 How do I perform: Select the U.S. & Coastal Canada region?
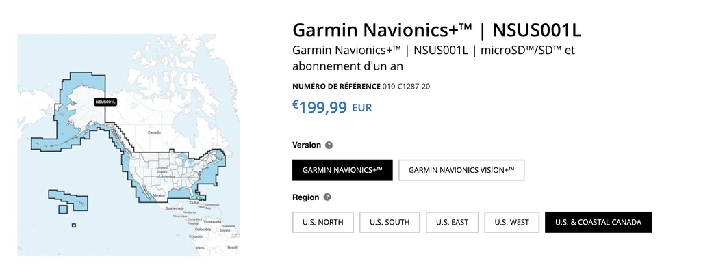pyautogui.click(x=598, y=222)
